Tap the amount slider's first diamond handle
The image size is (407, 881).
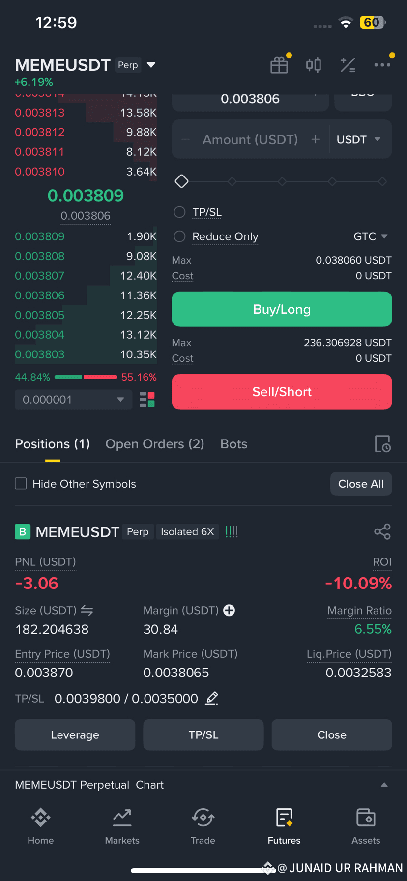[182, 181]
